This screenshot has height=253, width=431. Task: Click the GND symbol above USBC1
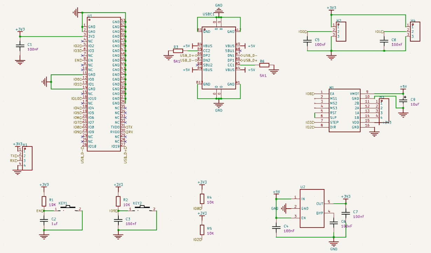[219, 11]
